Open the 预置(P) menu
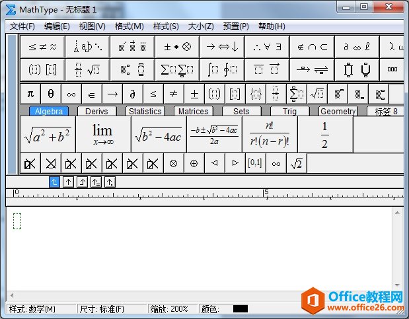This screenshot has height=319, width=409. pyautogui.click(x=236, y=26)
